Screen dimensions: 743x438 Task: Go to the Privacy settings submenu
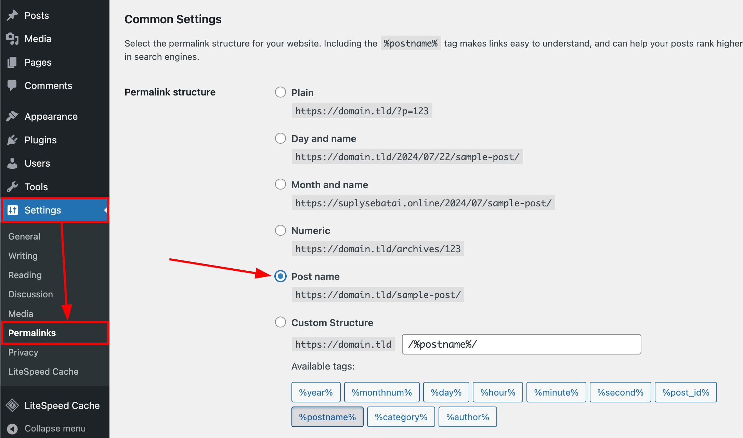click(x=23, y=352)
